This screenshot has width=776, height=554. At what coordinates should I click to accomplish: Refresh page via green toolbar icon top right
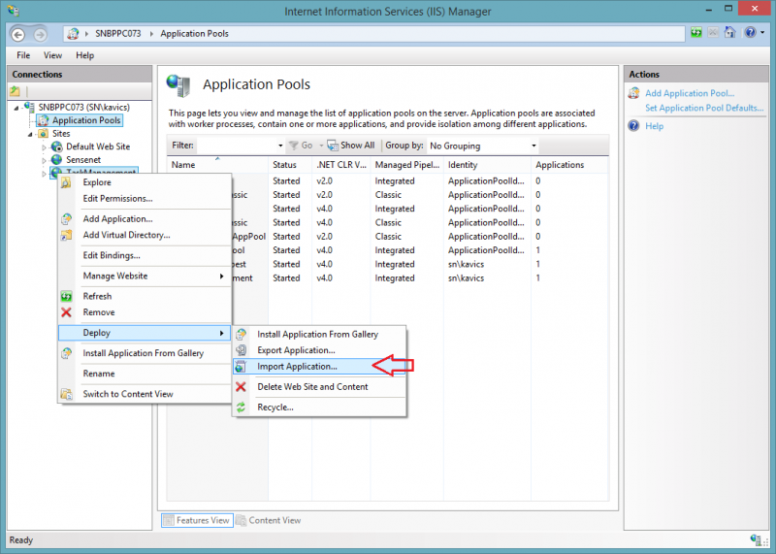coord(696,33)
